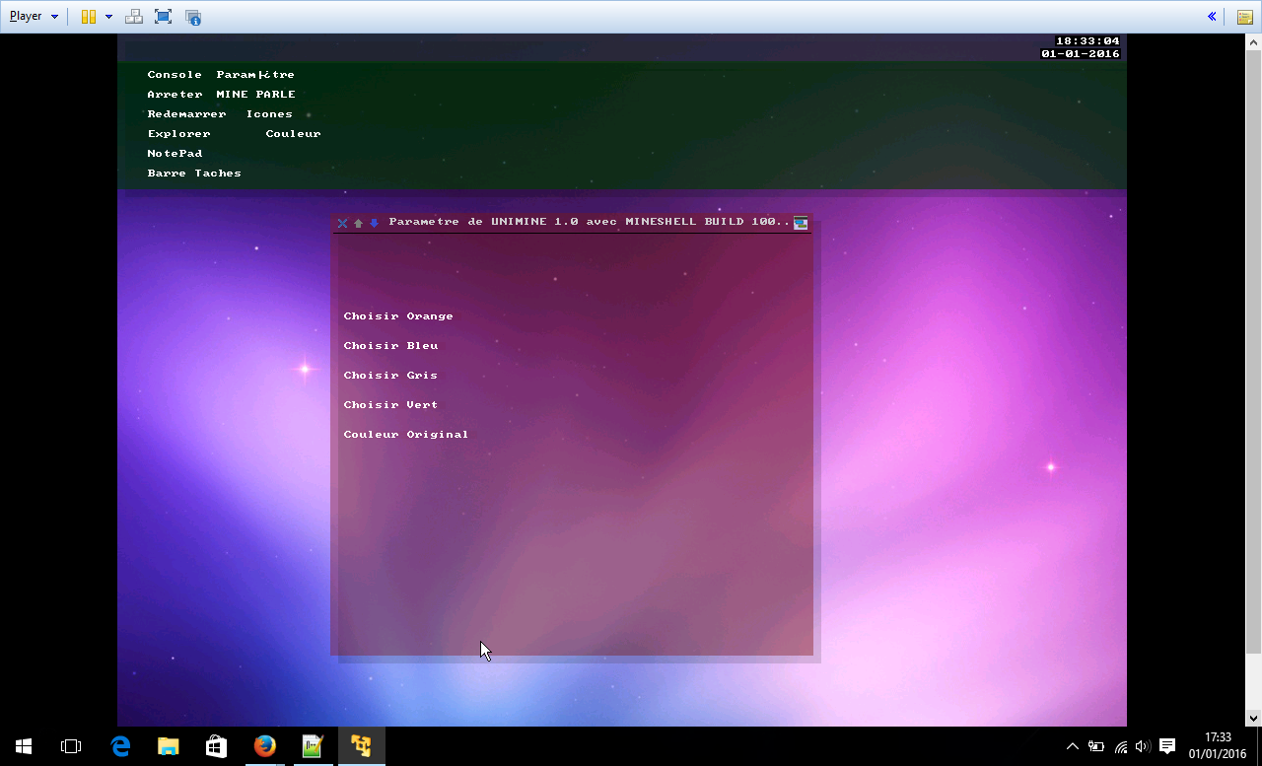Select Choisir Bleu color option

tap(390, 346)
